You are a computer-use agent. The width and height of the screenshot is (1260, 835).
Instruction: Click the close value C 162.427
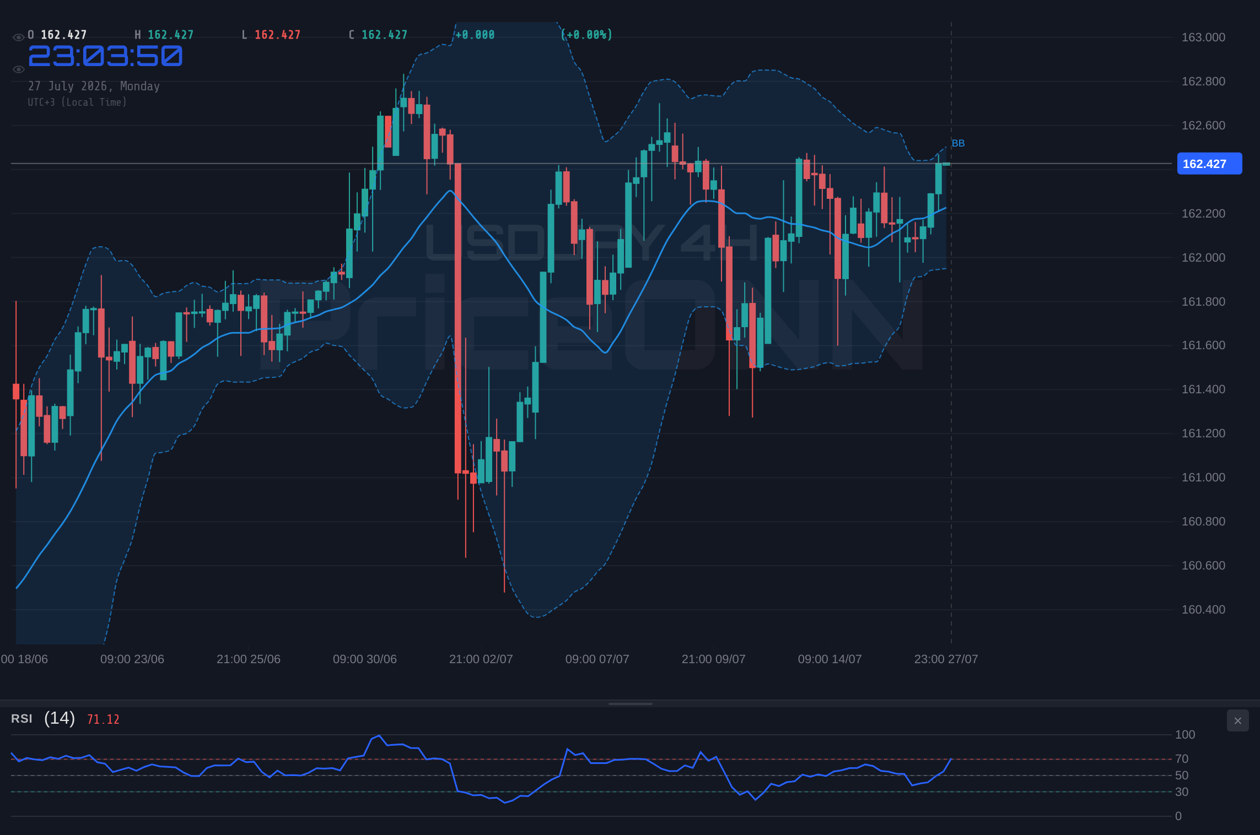(x=378, y=35)
